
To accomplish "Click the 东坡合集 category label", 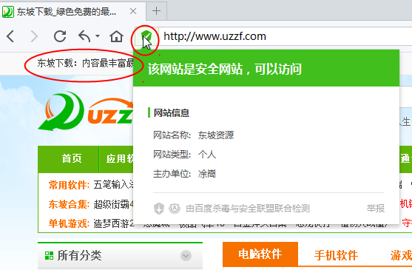I will (x=69, y=204).
